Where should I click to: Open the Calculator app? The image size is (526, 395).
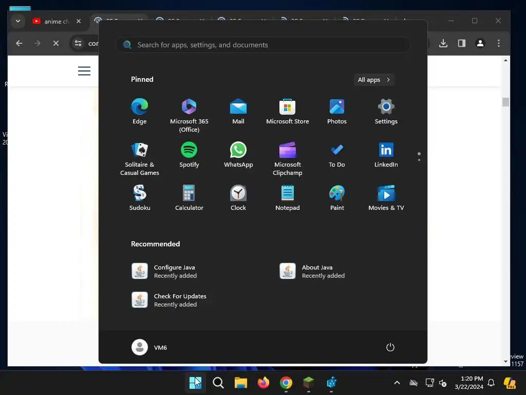189,197
